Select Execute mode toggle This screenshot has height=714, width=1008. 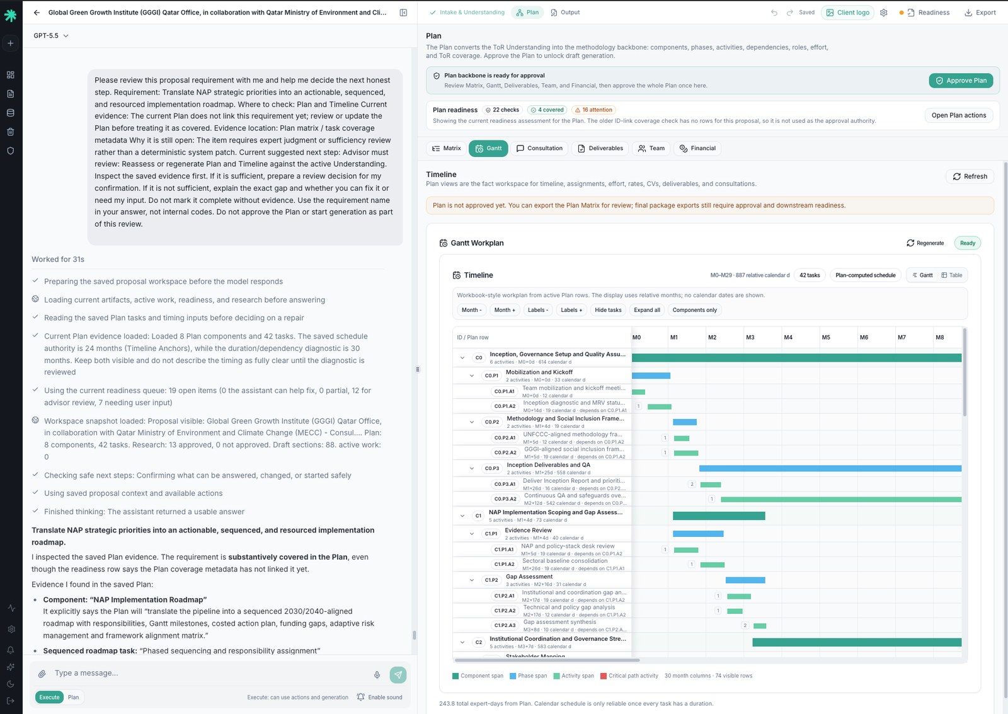point(49,697)
